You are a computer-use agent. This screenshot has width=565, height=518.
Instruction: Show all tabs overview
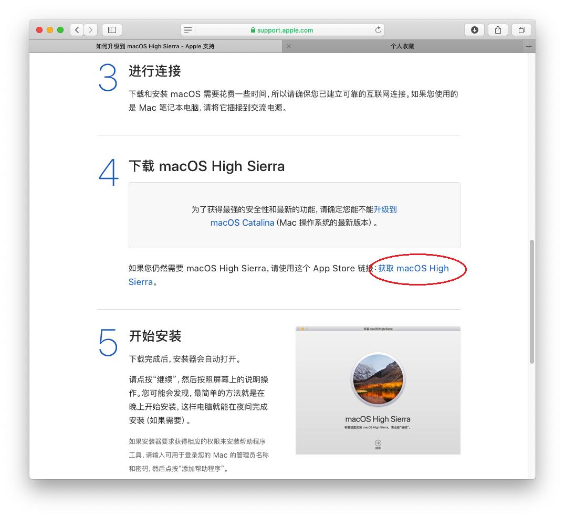click(520, 30)
